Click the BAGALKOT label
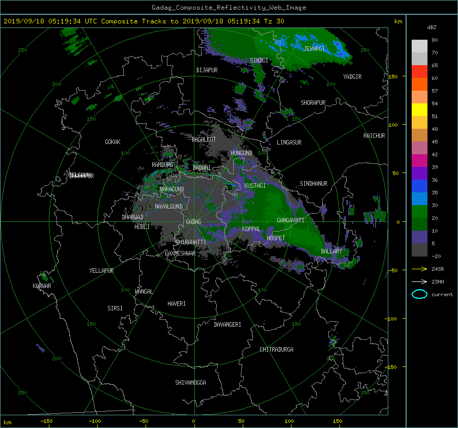 tap(204, 139)
